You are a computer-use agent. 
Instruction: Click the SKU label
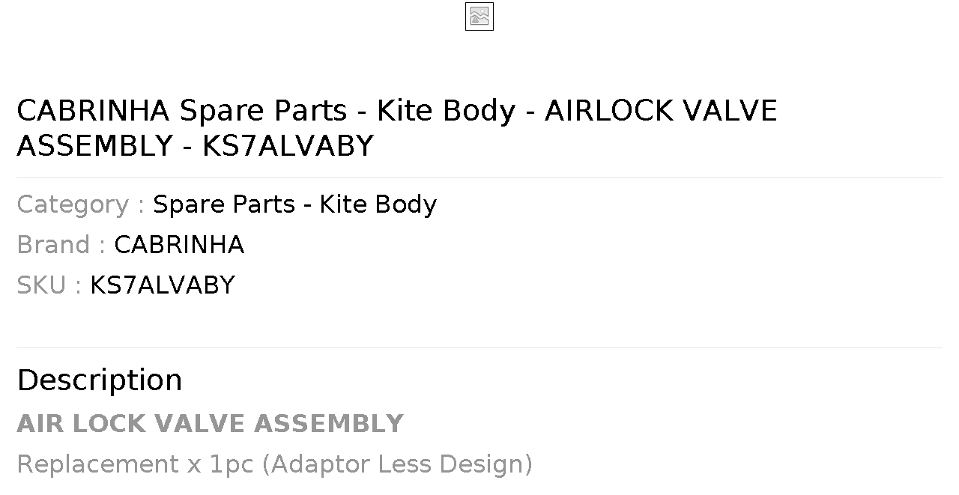pyautogui.click(x=49, y=285)
